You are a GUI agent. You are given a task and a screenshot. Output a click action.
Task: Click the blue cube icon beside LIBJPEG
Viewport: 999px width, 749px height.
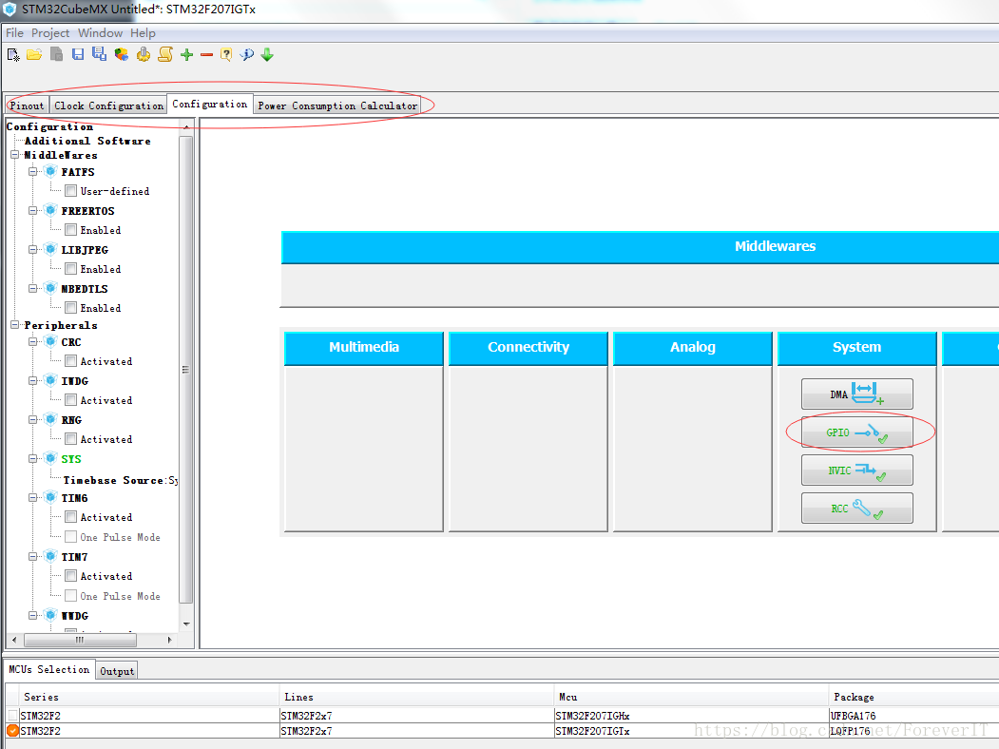click(x=51, y=249)
